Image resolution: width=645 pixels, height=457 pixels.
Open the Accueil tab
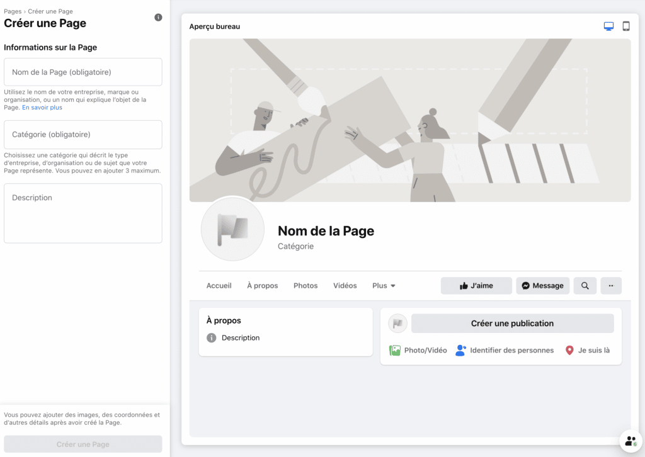coord(219,286)
